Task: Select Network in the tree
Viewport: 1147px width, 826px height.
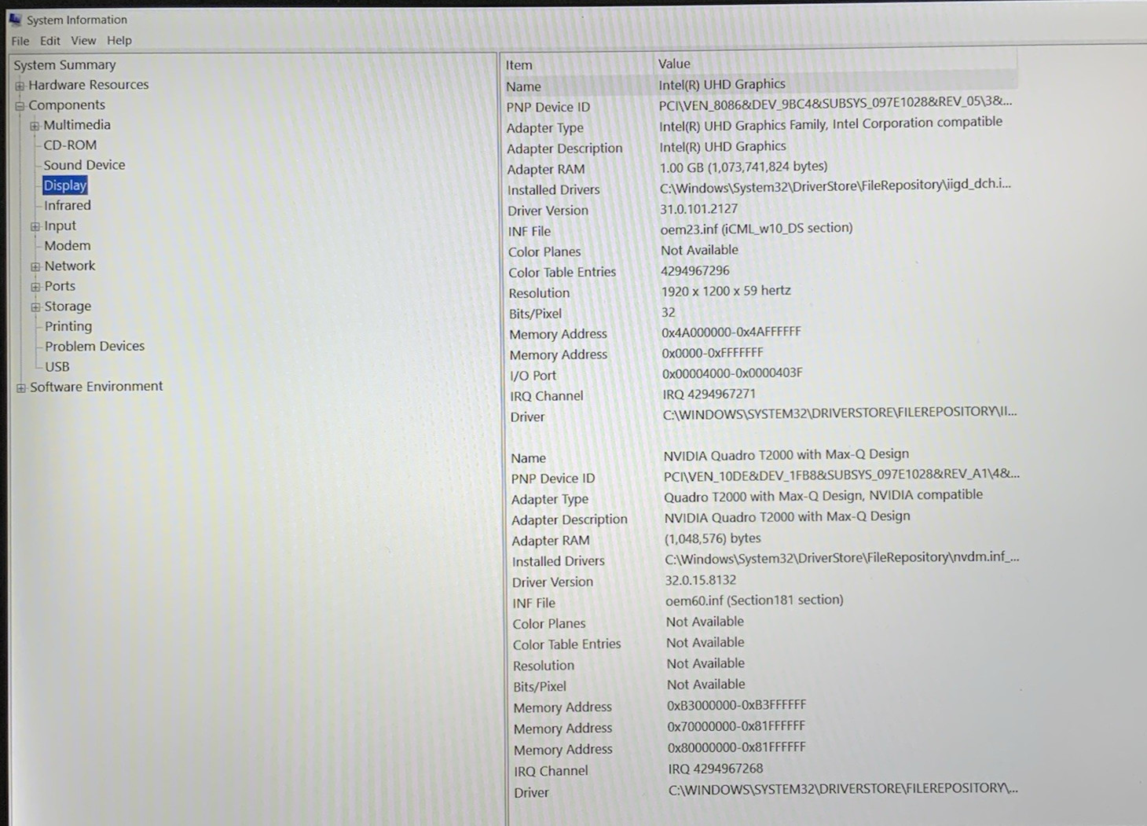Action: tap(70, 266)
